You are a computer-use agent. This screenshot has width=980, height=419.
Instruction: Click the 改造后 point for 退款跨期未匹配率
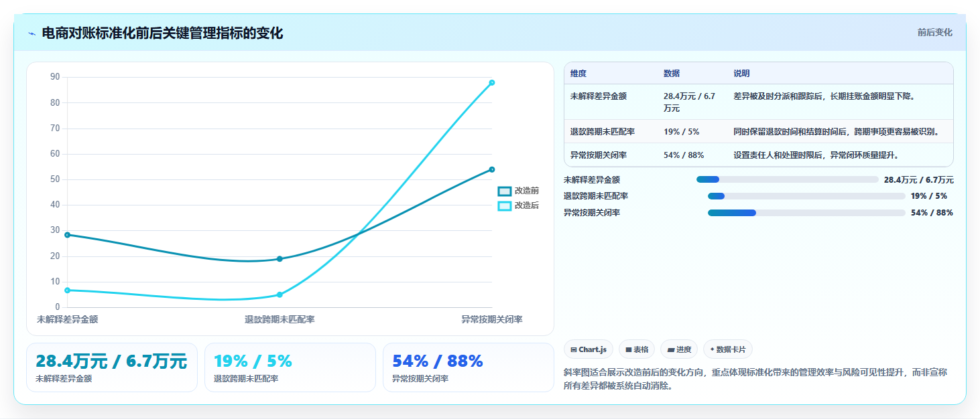[x=280, y=295]
